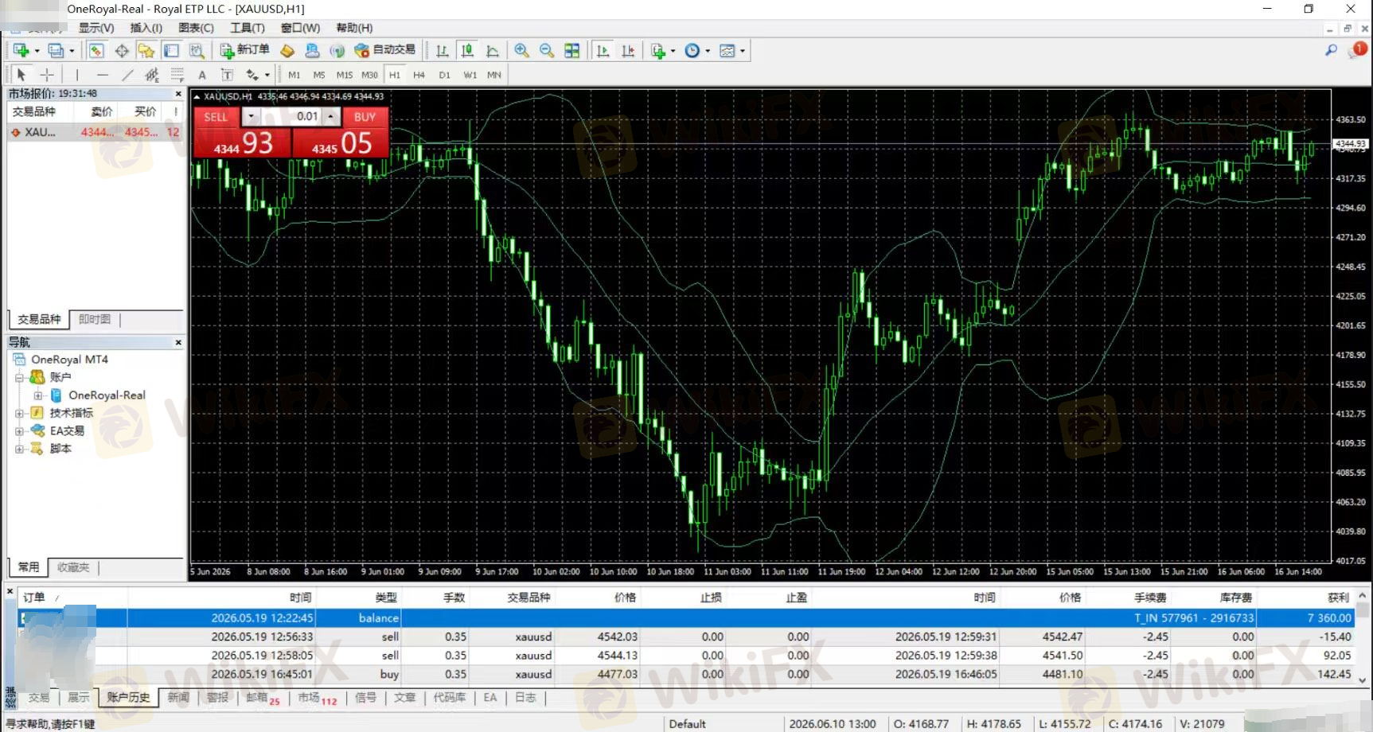Expand the 技术指标 tree node
The image size is (1373, 732).
pyautogui.click(x=19, y=413)
